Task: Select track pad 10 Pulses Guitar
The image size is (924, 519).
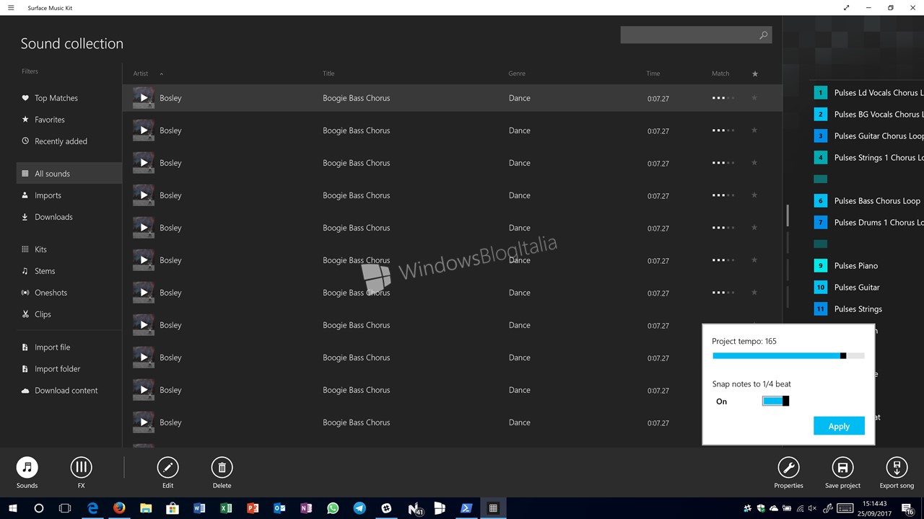Action: coord(820,287)
